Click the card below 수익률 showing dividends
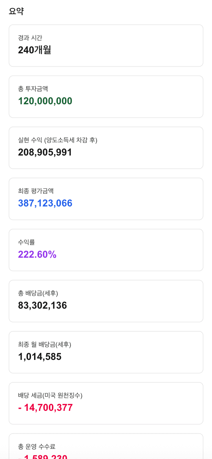Image resolution: width=212 pixels, height=459 pixels. [106, 301]
